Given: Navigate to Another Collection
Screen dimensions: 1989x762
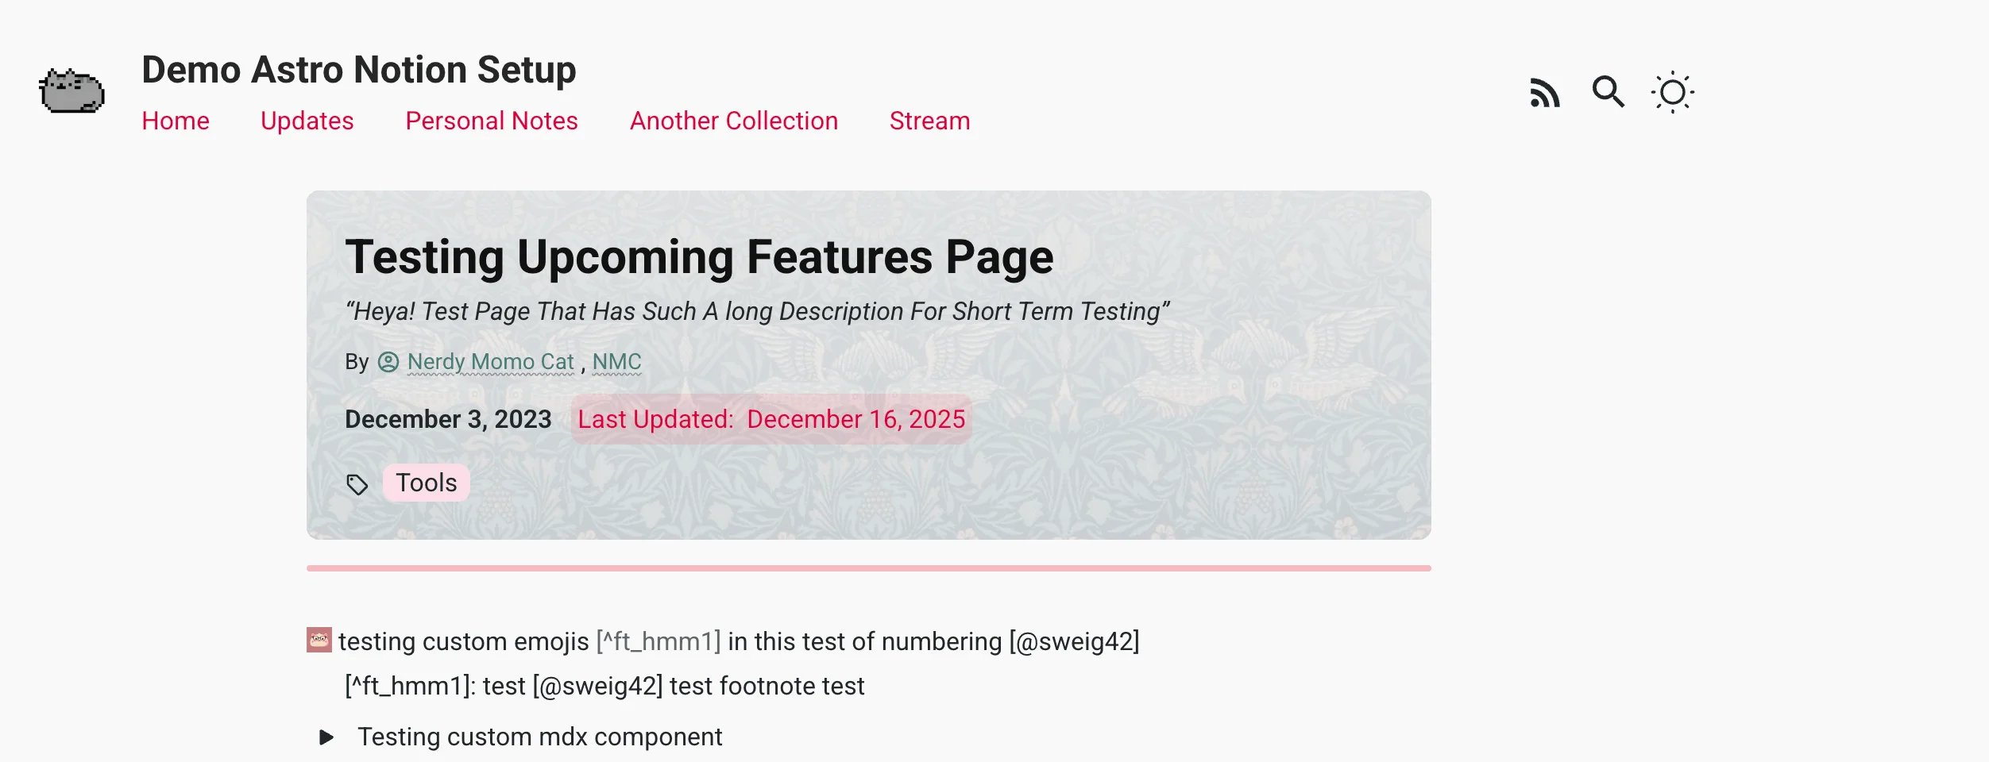Looking at the screenshot, I should pos(734,121).
